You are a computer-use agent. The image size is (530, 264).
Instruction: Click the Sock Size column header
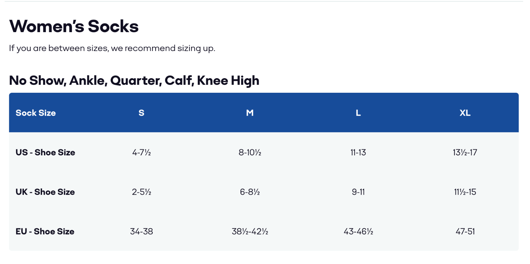[x=36, y=113]
